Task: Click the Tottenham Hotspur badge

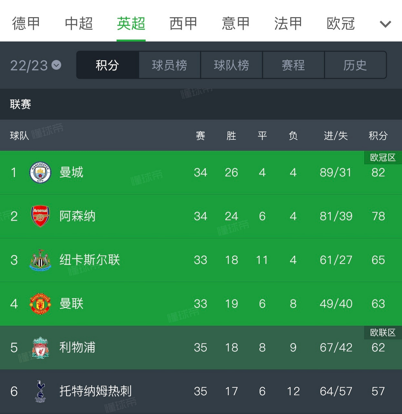Action: pyautogui.click(x=40, y=391)
